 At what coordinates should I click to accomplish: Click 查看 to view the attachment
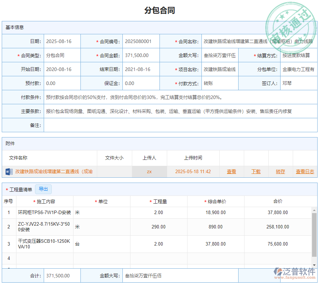pos(231,171)
